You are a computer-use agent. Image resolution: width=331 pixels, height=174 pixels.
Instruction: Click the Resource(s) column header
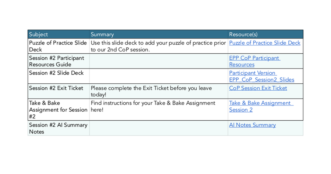coord(243,34)
